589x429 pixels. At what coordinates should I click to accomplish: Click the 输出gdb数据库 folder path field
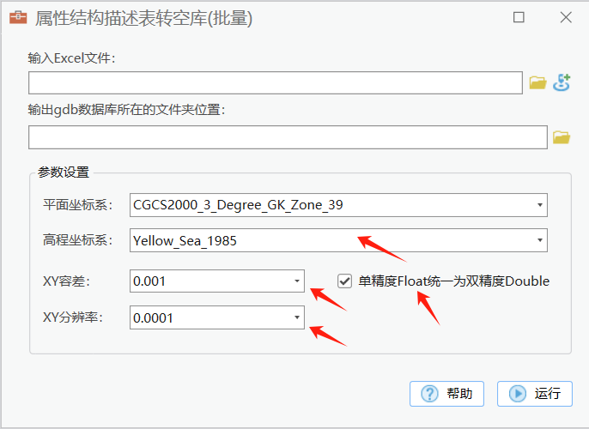tap(288, 137)
